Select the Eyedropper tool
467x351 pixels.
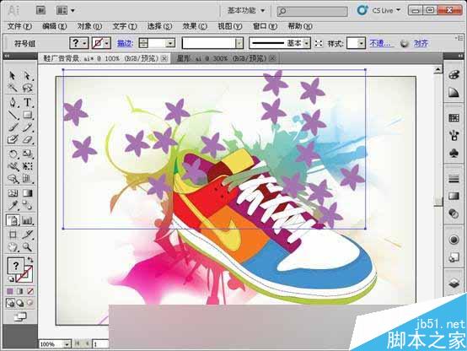pyautogui.click(x=12, y=206)
